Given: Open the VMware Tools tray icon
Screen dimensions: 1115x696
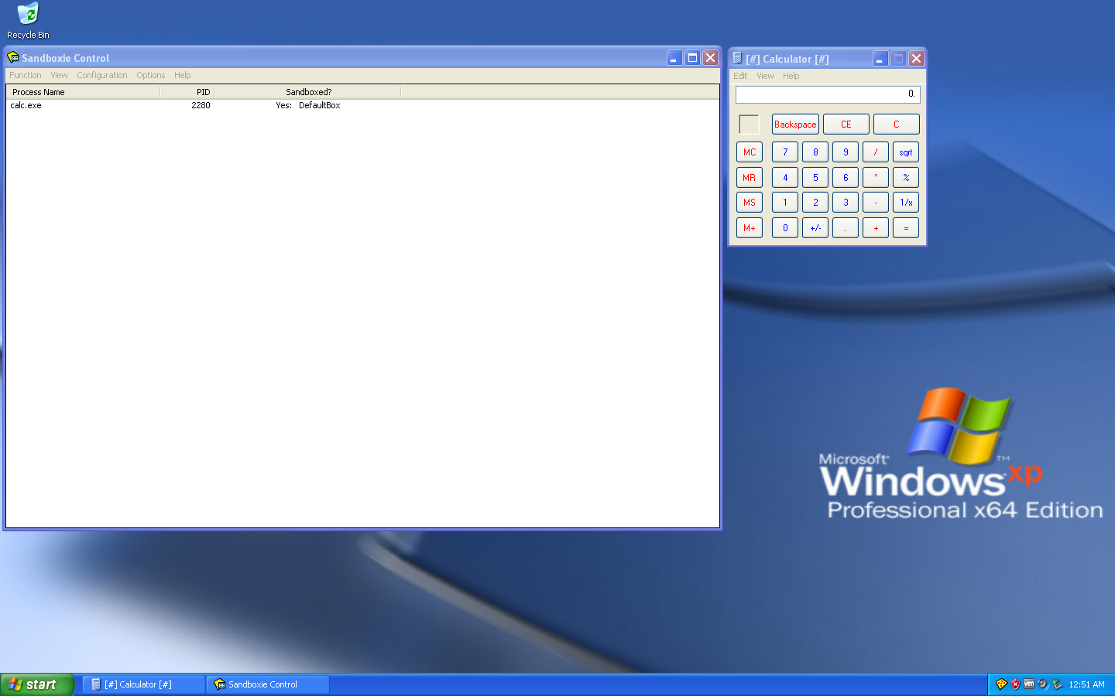Looking at the screenshot, I should 1029,684.
